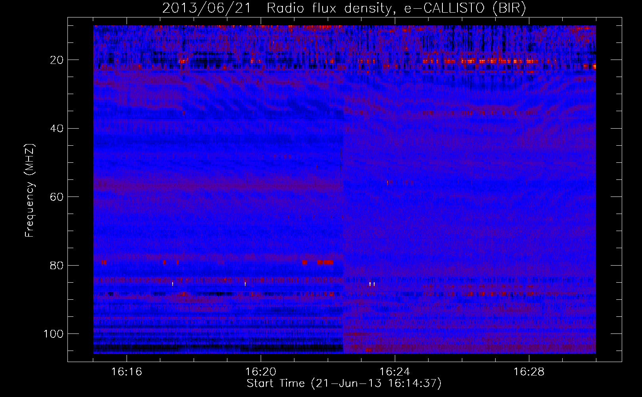The image size is (642, 397).
Task: Click the 16:20 time tick label
Action: tap(261, 372)
